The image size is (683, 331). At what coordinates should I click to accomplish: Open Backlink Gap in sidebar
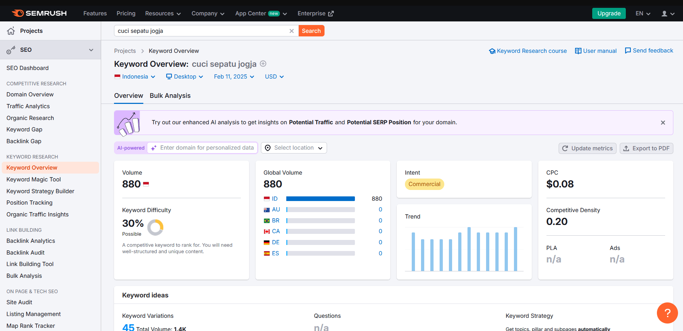tap(24, 141)
